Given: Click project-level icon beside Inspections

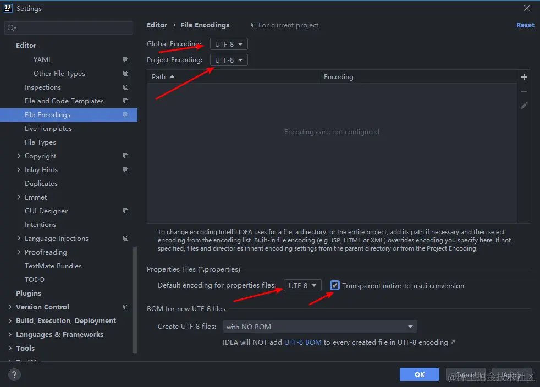Looking at the screenshot, I should [x=126, y=87].
